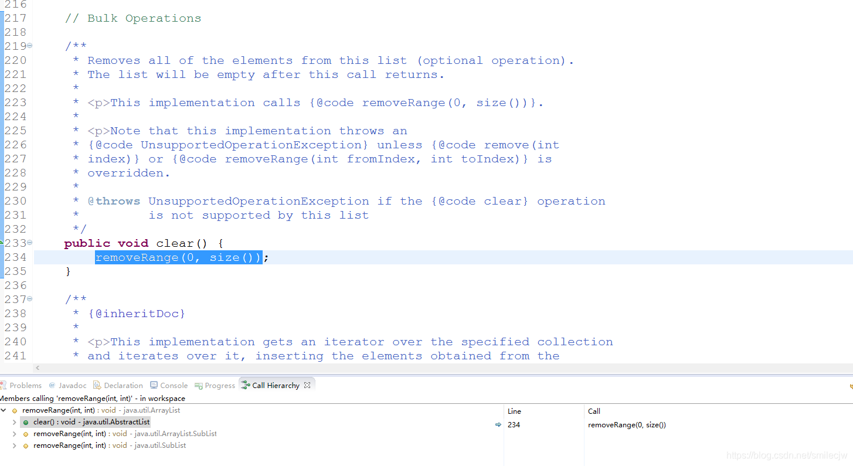
Task: Collapse the removeRange ArrayList root node
Action: pos(4,410)
